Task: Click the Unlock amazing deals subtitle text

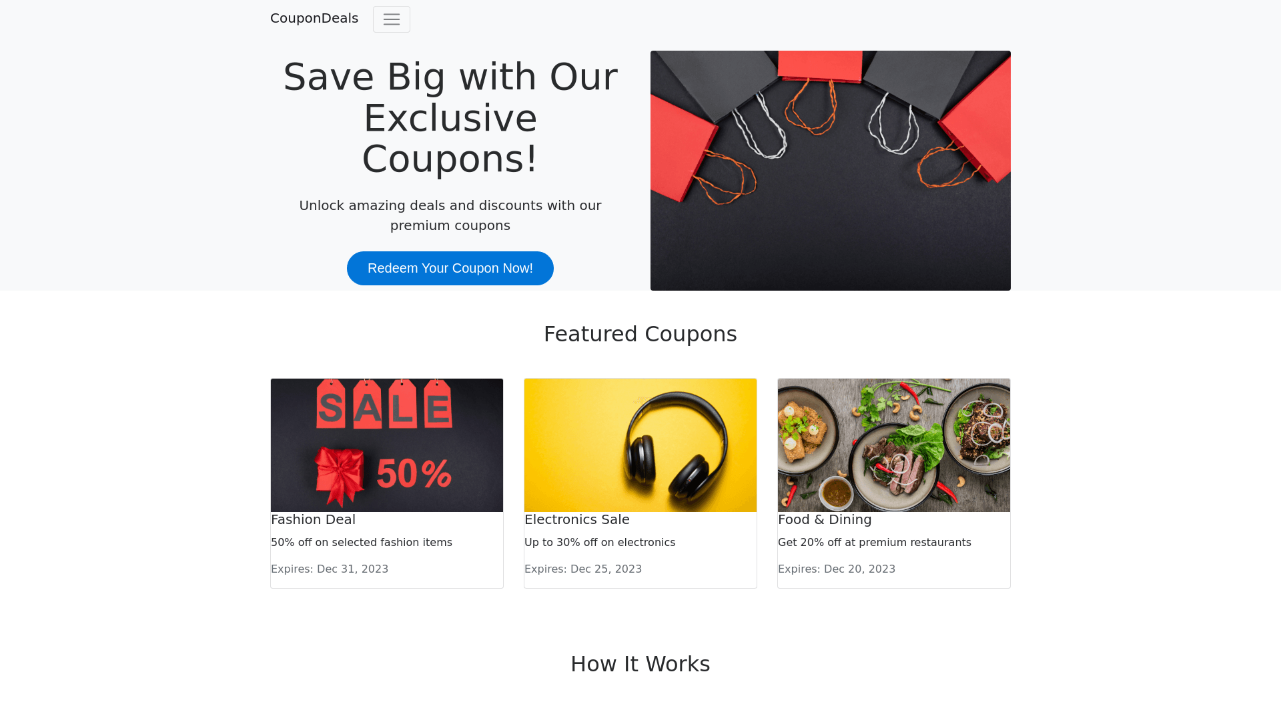Action: [450, 215]
